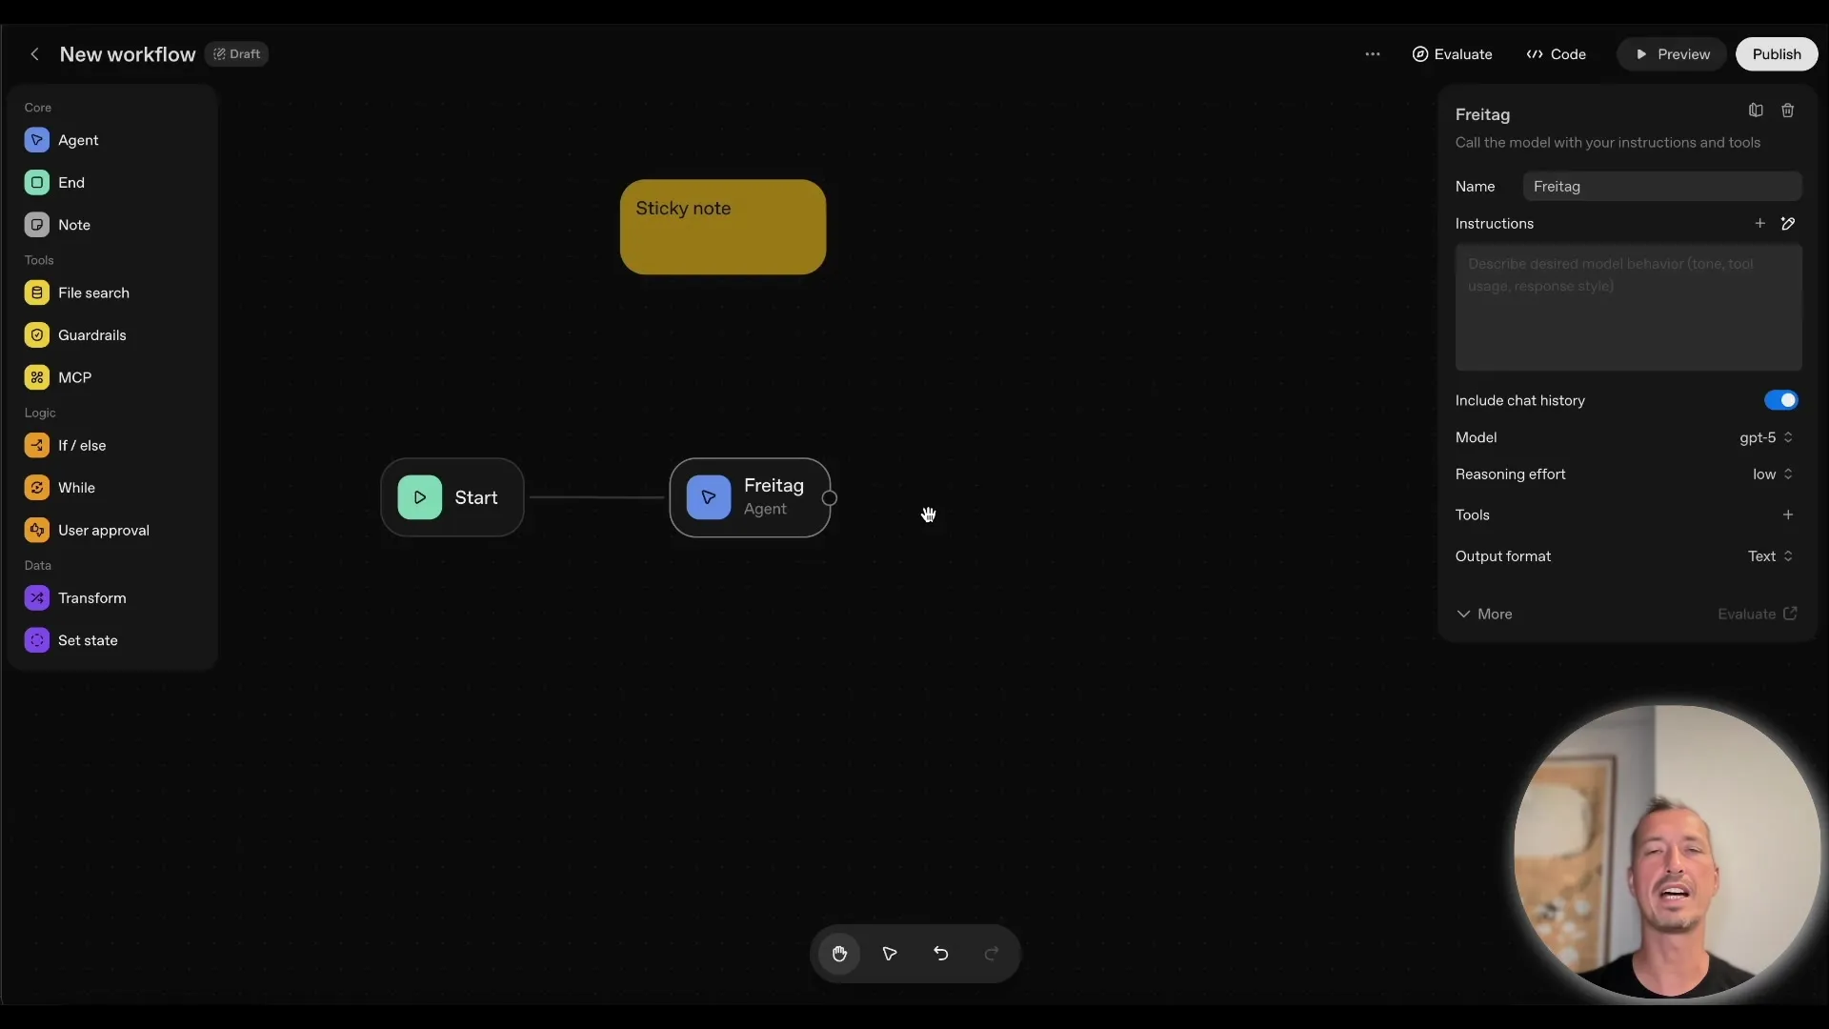The height and width of the screenshot is (1029, 1829).
Task: Expand the More section in the agent panel
Action: pyautogui.click(x=1485, y=615)
